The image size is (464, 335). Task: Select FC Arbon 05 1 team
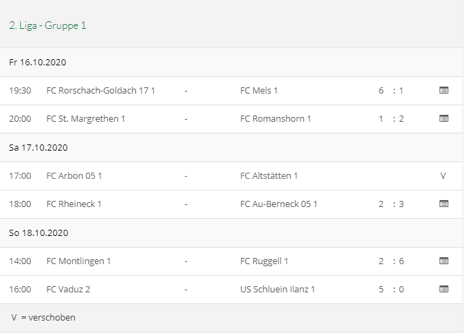[x=74, y=175]
